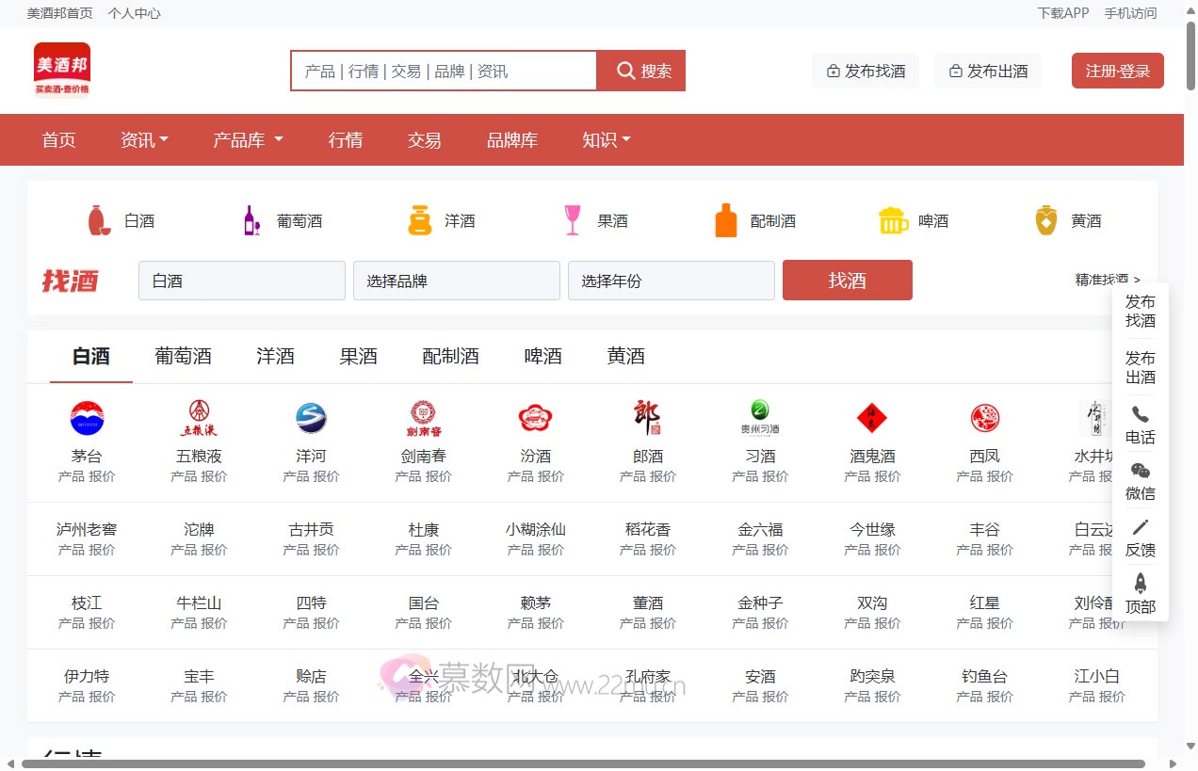
Task: Open the 茅台 brand logo
Action: (87, 418)
